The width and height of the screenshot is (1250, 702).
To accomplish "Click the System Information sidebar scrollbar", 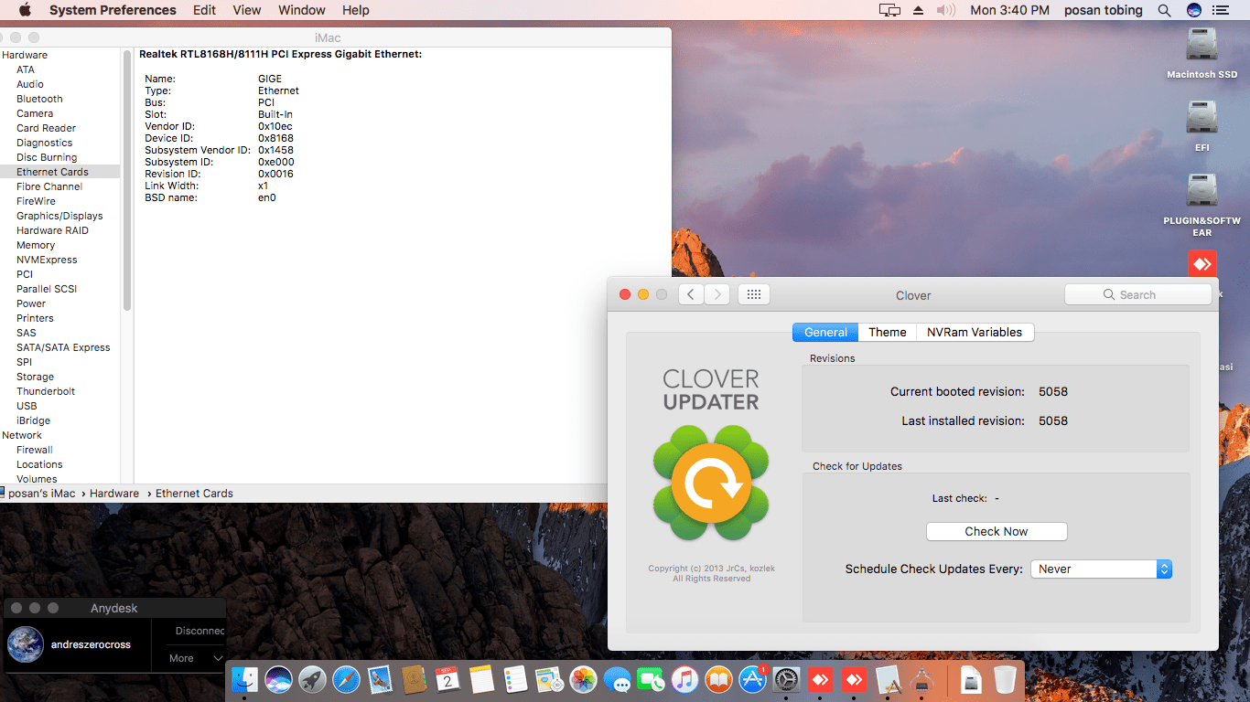I will pyautogui.click(x=127, y=181).
